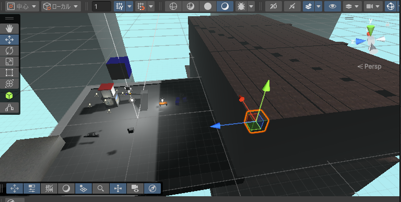This screenshot has width=401, height=202.
Task: Switch to Shaded Wireframe draw mode
Action: click(x=191, y=6)
